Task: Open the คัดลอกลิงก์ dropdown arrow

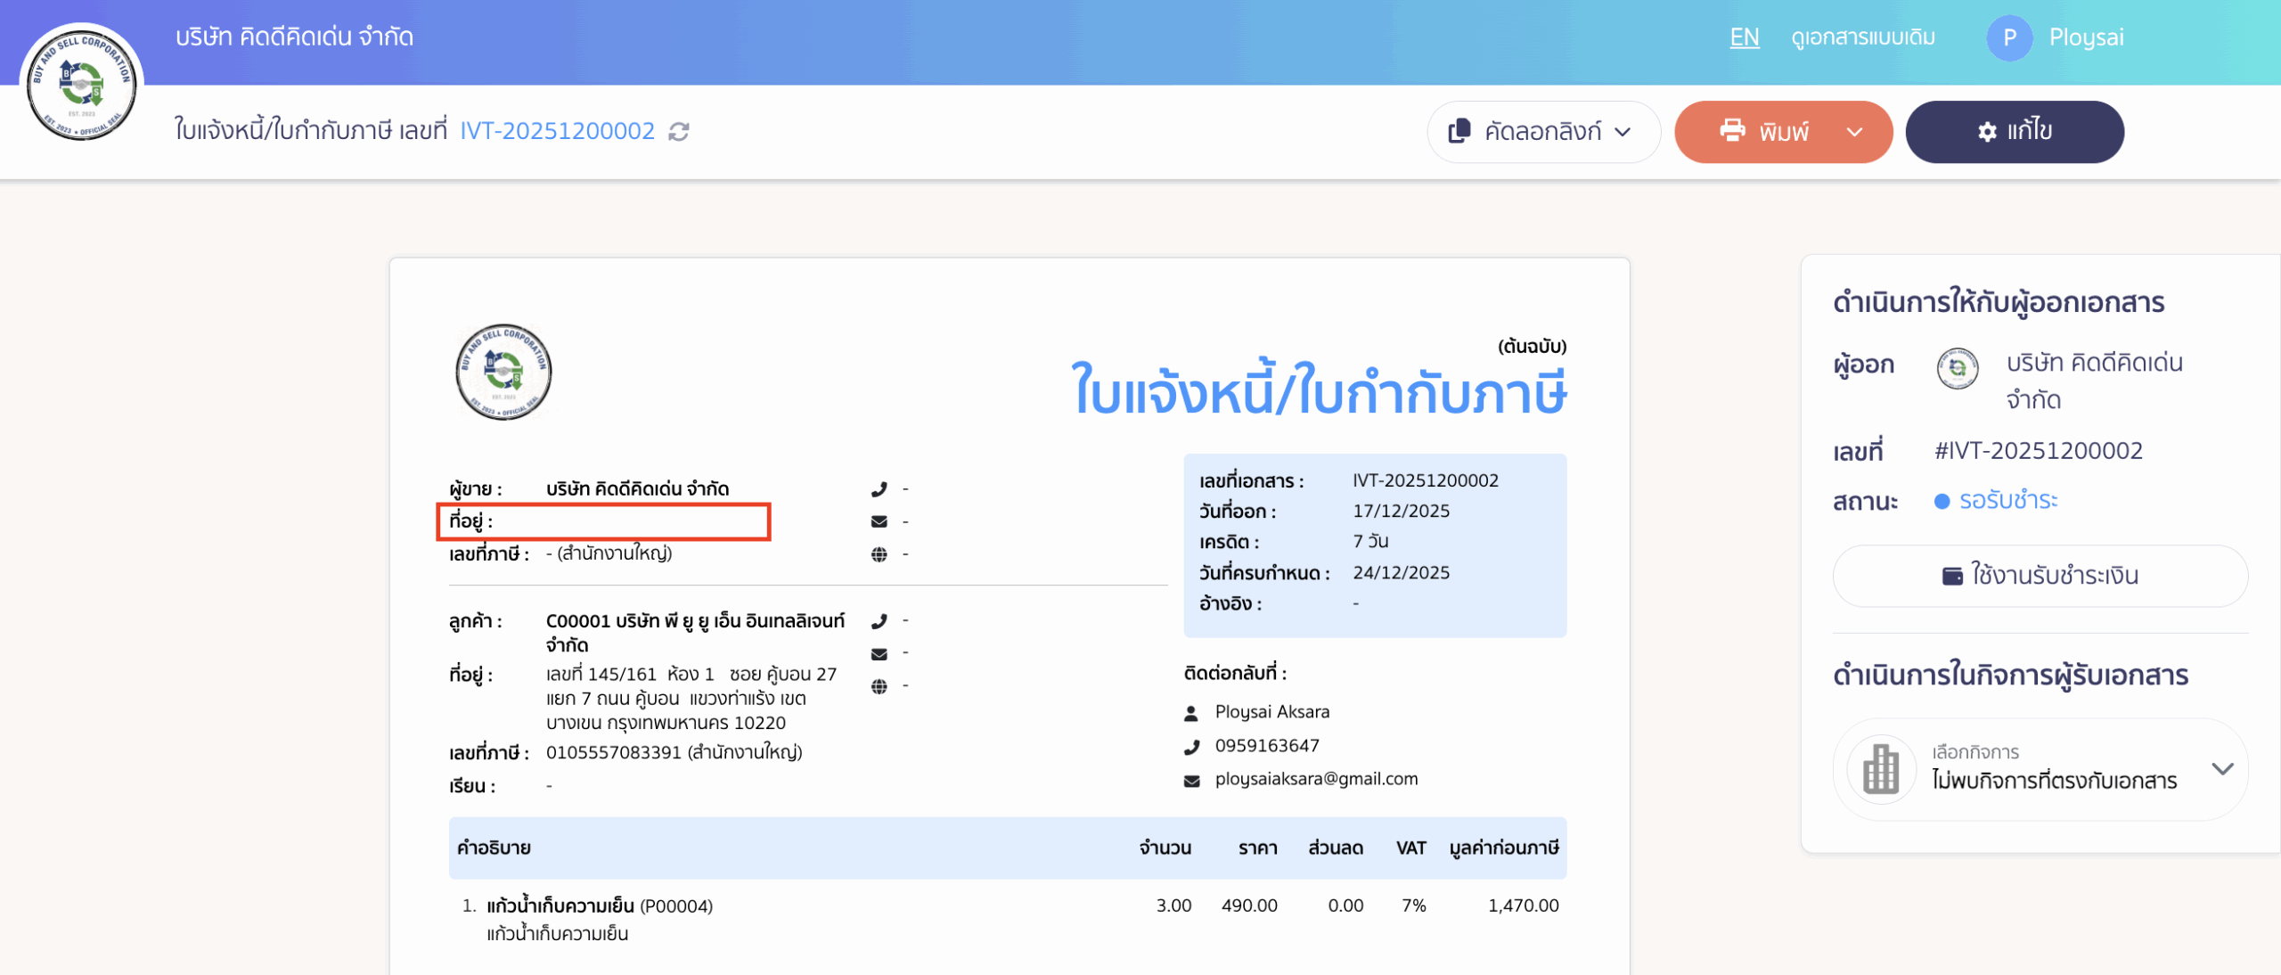Action: click(1622, 131)
